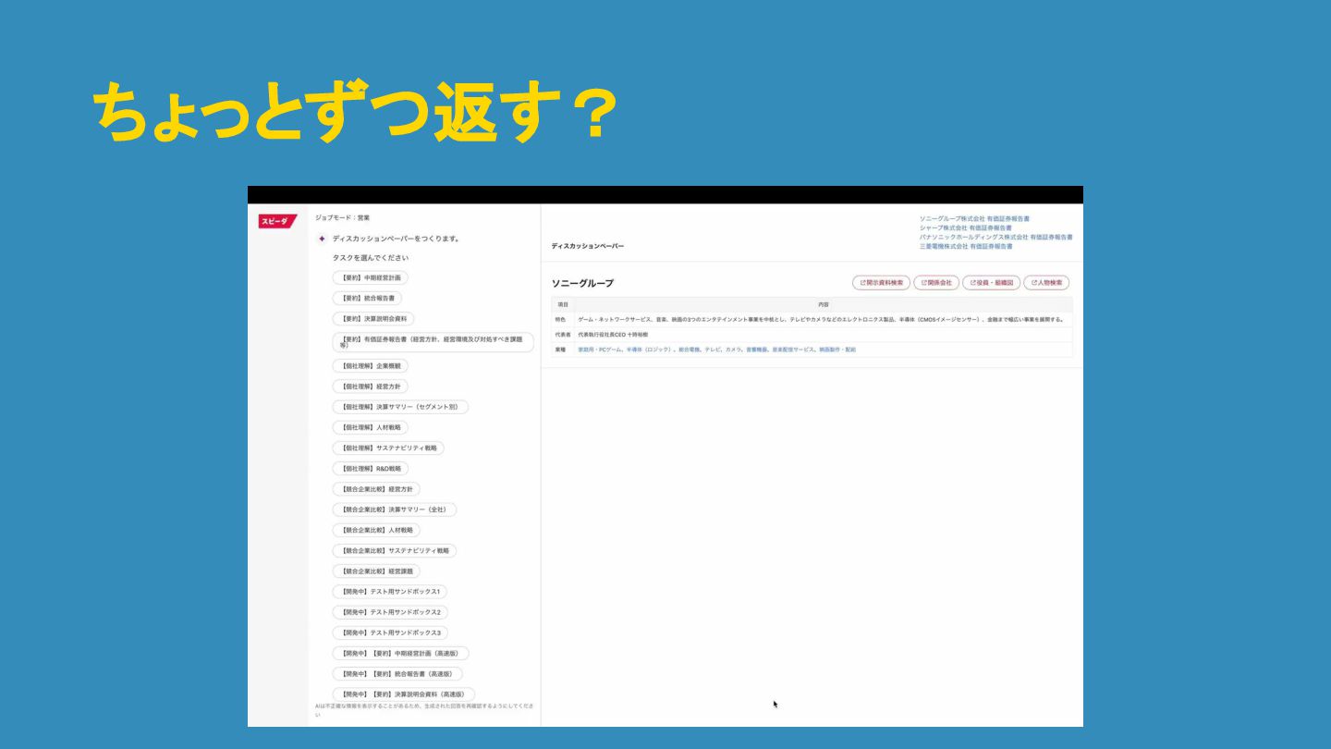Click the 半導体（ロジック） industry link
The width and height of the screenshot is (1331, 749).
[x=649, y=350]
